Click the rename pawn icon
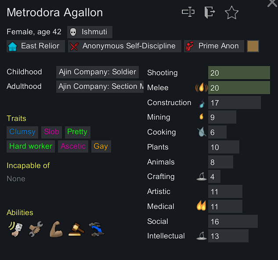Image resolution: width=278 pixels, height=260 pixels. pos(188,12)
